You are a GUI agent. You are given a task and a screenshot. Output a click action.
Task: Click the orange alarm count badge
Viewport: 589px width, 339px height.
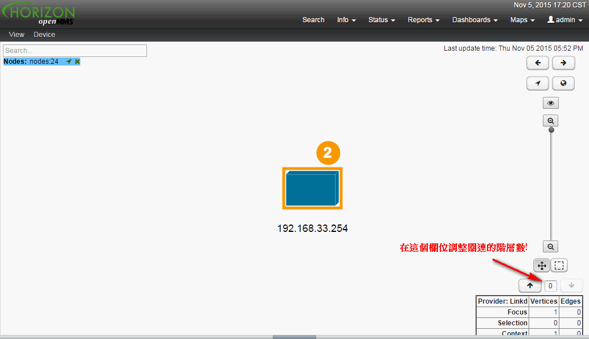328,153
